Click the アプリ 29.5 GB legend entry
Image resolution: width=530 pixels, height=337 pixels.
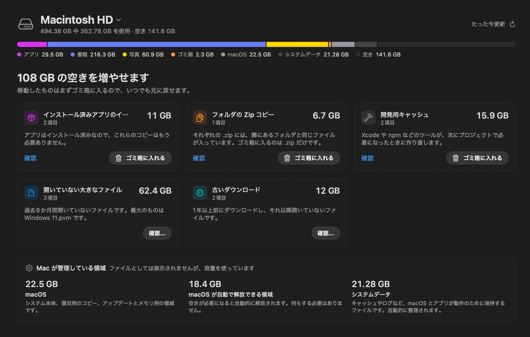pyautogui.click(x=40, y=54)
